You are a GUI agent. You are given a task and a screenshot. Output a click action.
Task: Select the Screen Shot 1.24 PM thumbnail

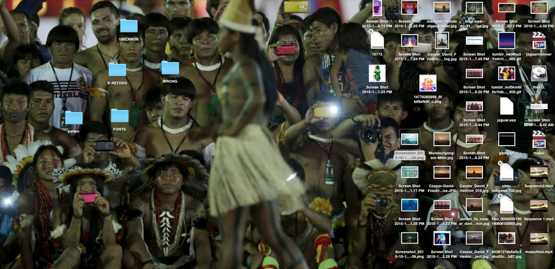377,73
